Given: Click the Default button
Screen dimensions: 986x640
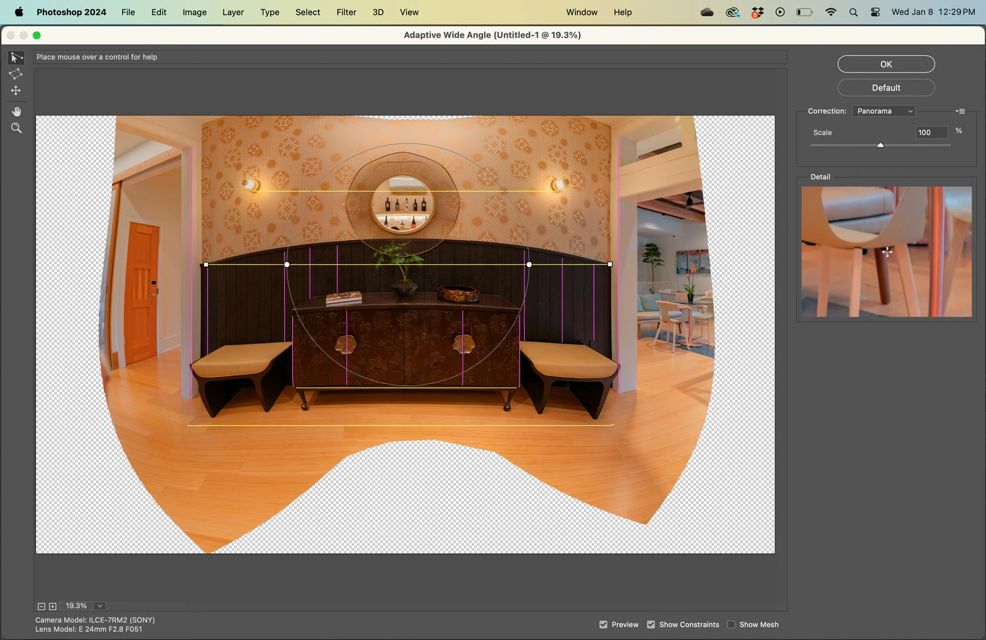Looking at the screenshot, I should pyautogui.click(x=886, y=88).
